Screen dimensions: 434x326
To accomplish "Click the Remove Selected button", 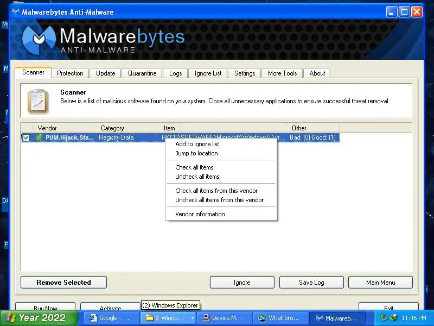I will (x=63, y=282).
